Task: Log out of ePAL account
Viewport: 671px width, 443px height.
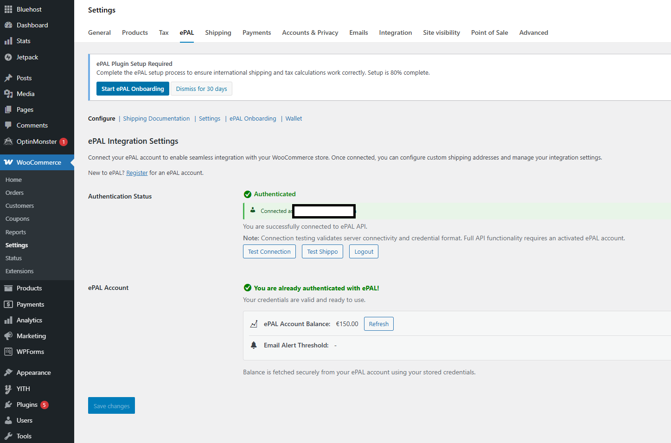Action: point(364,251)
